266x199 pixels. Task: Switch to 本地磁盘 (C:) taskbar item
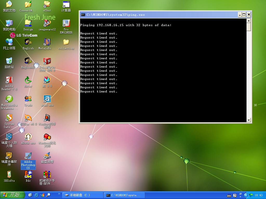83,195
